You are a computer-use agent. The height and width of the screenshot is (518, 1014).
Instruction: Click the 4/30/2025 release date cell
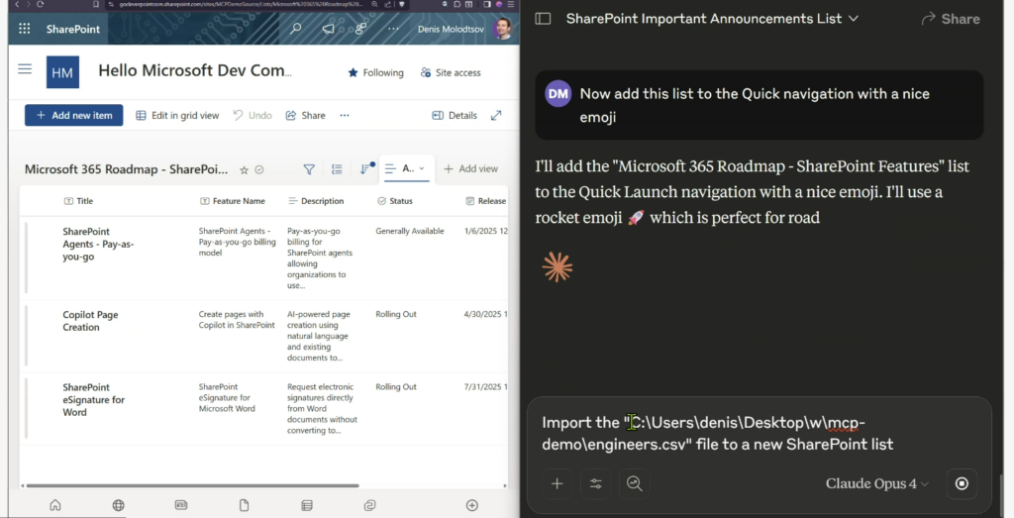(x=485, y=314)
